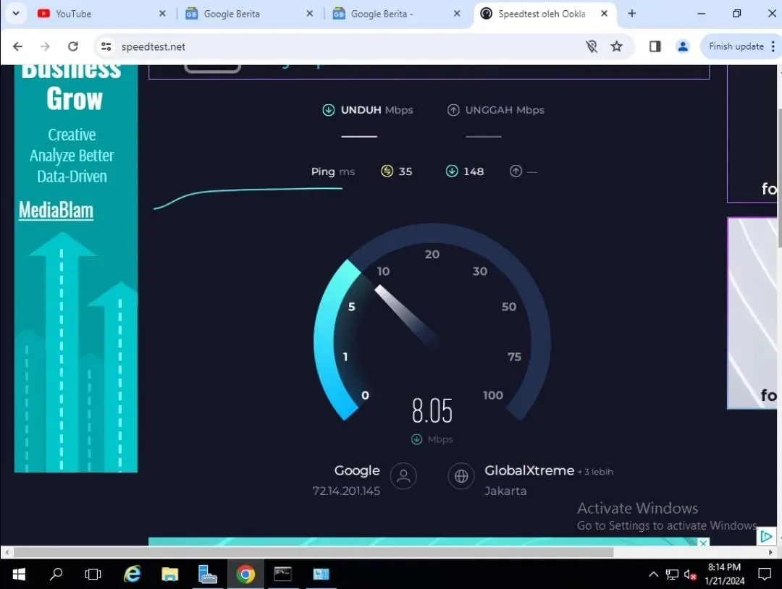782x589 pixels.
Task: Click the AdChoices triangle icon
Action: pyautogui.click(x=766, y=536)
